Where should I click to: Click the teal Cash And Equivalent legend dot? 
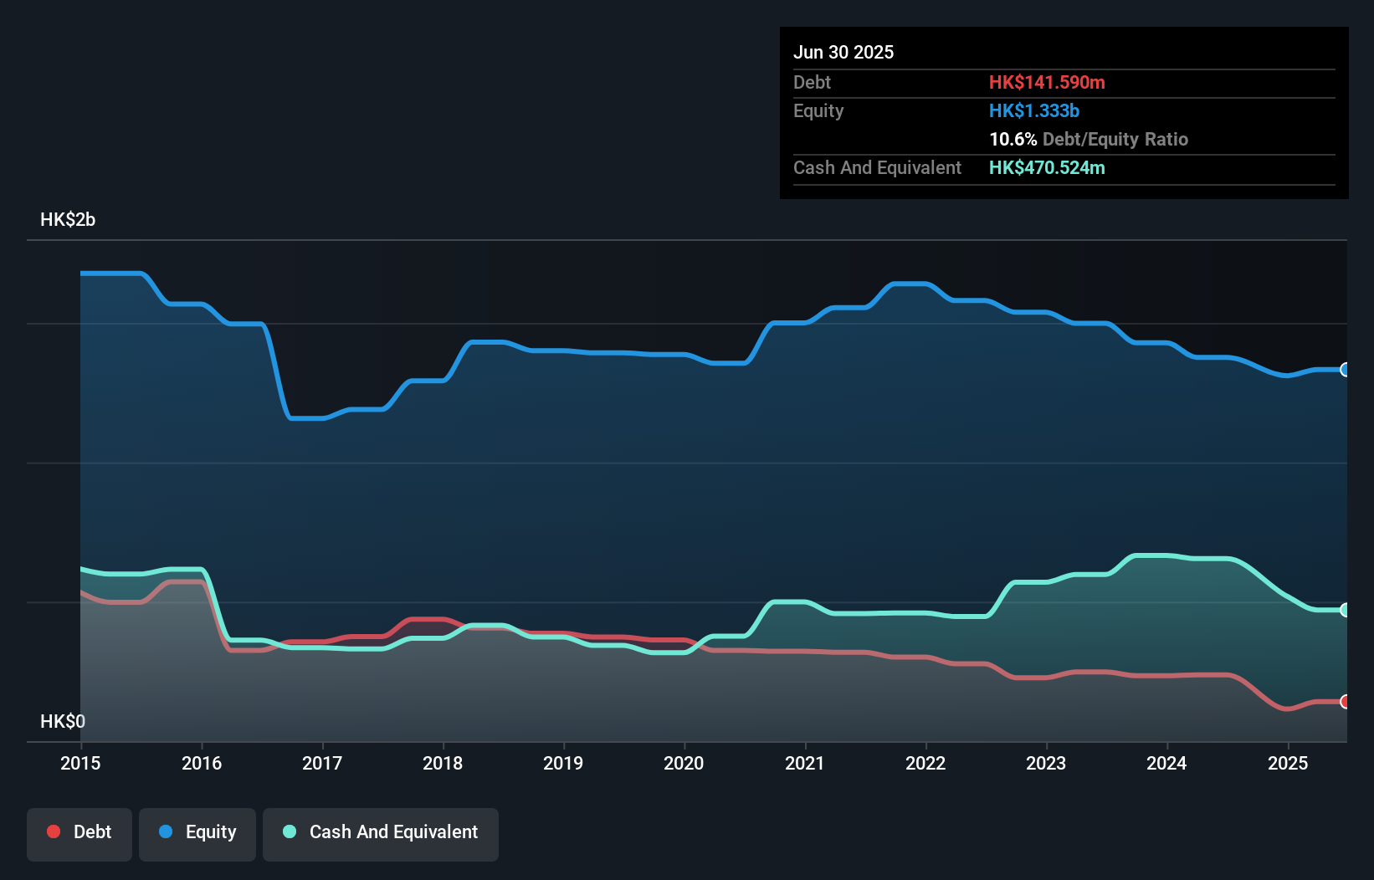coord(289,831)
